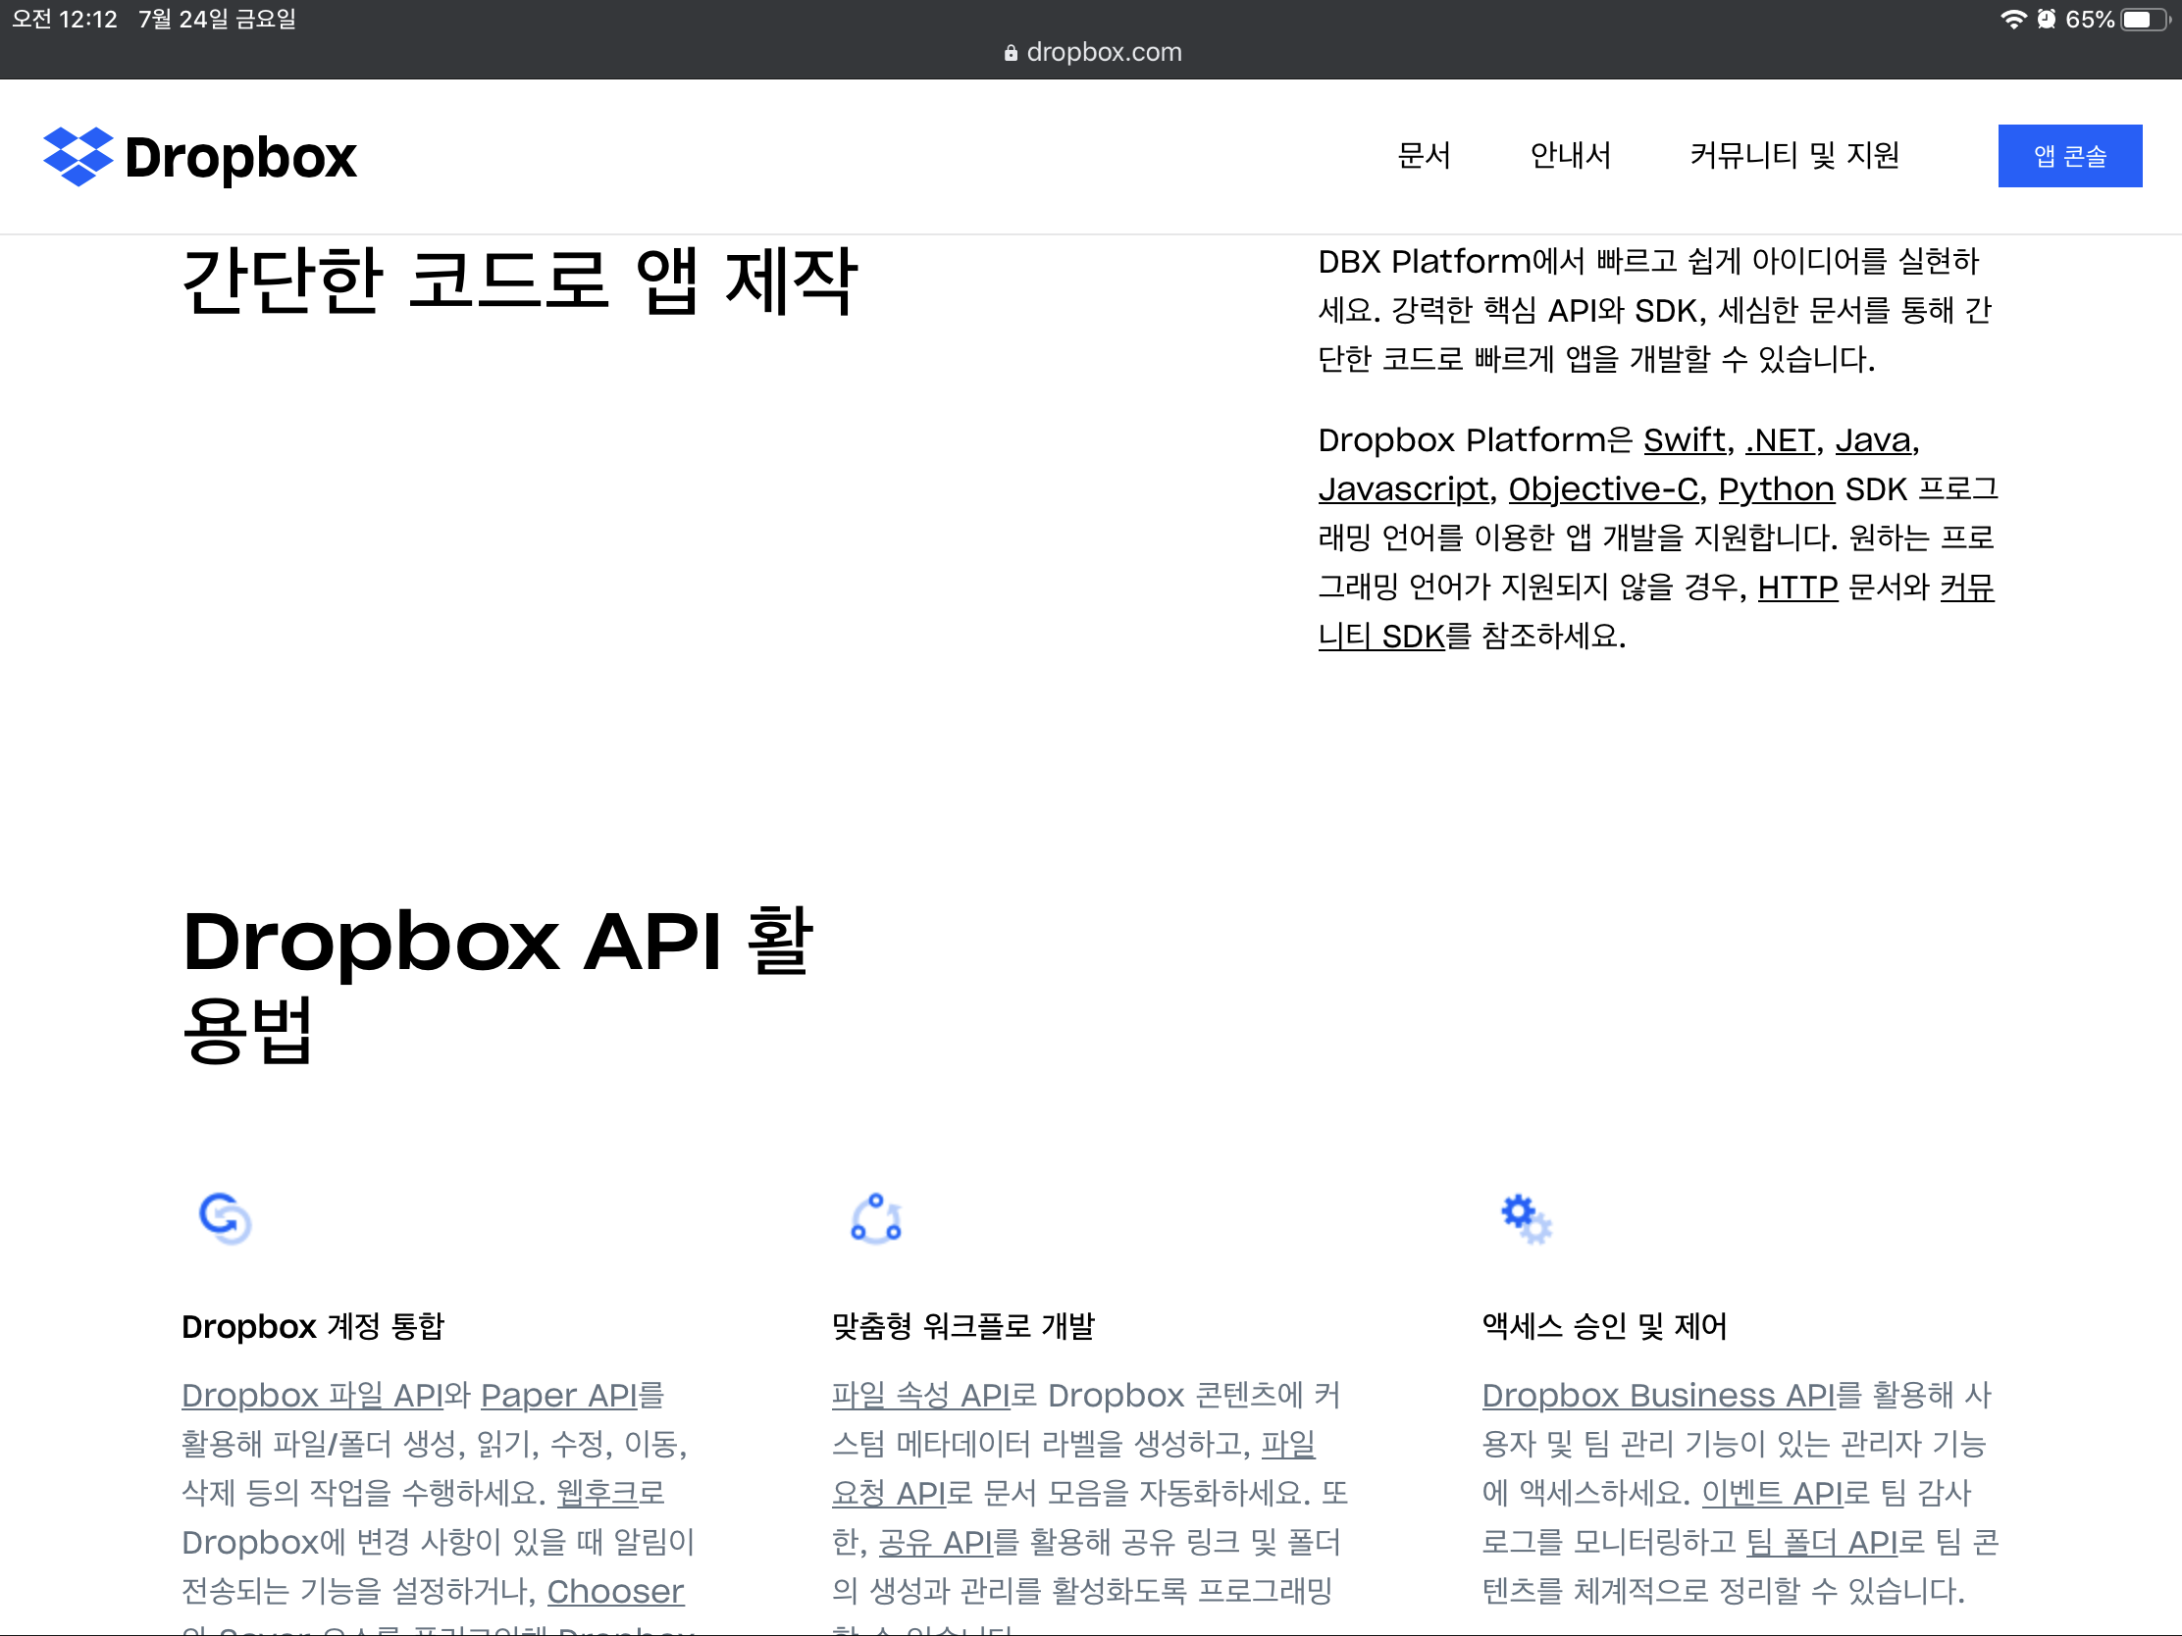2182x1636 pixels.
Task: Open the .NET SDK link
Action: tap(1780, 439)
